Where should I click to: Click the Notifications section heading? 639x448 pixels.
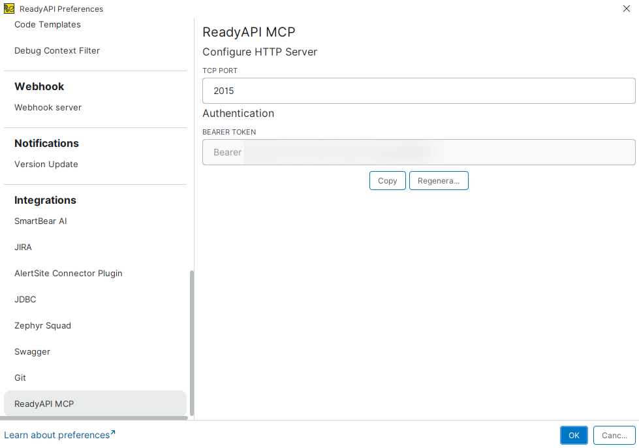(46, 143)
